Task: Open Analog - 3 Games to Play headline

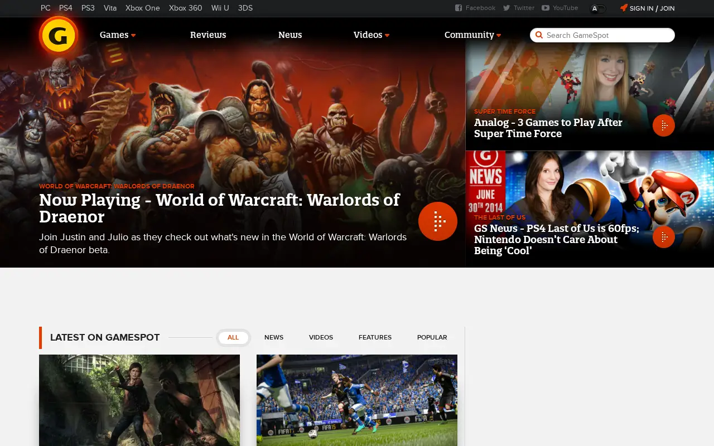Action: coord(548,128)
